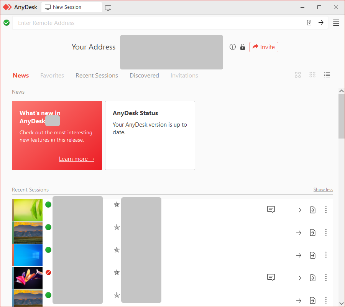Open the Recent Sessions tab

[97, 76]
